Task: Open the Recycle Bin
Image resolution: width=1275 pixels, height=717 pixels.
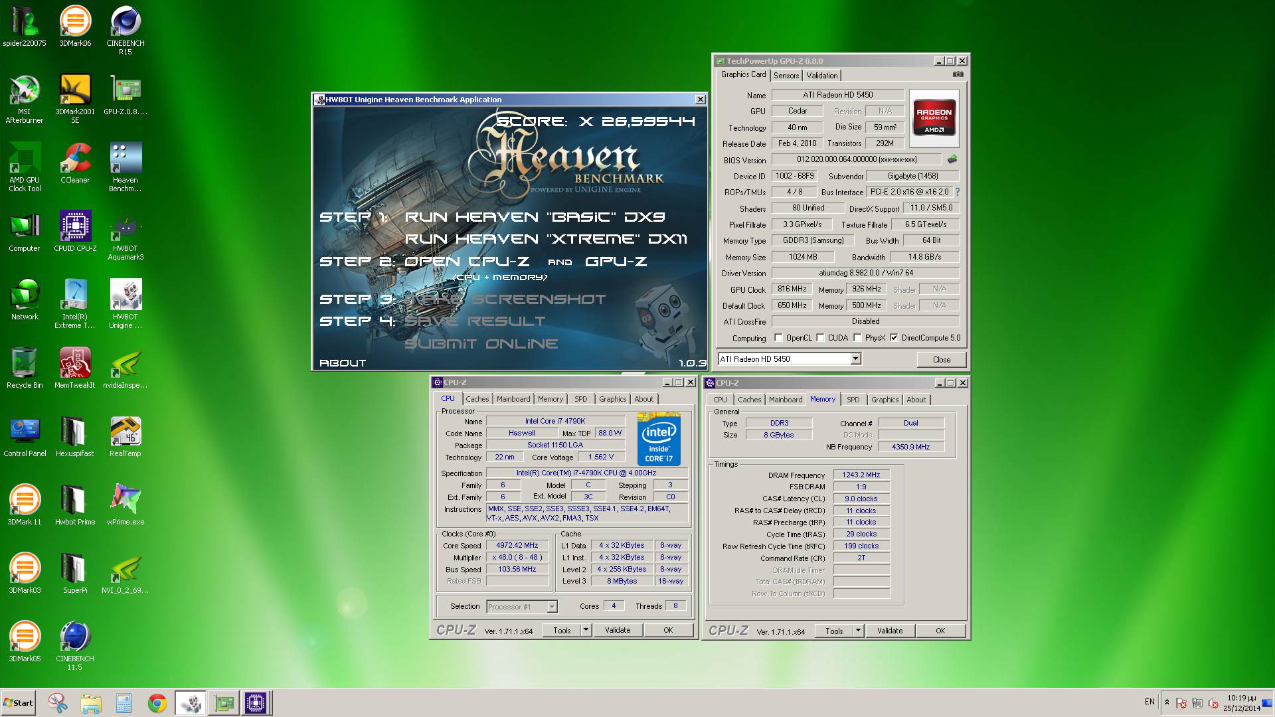Action: pyautogui.click(x=25, y=368)
